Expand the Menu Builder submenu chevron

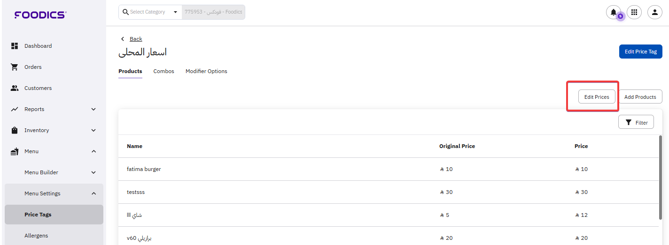pyautogui.click(x=93, y=172)
